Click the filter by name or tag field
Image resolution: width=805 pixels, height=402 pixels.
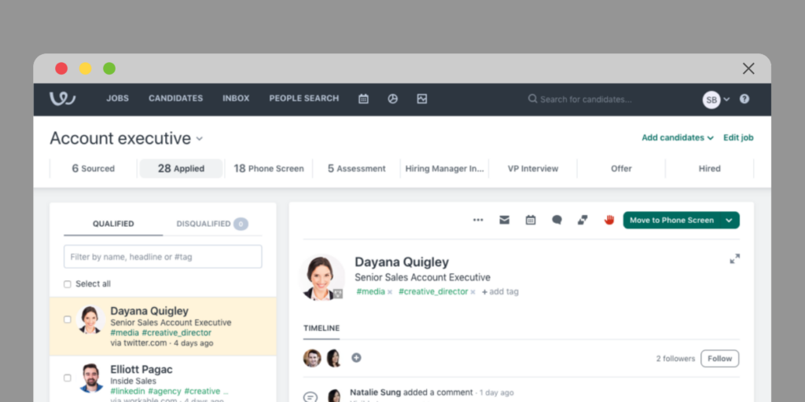[163, 257]
